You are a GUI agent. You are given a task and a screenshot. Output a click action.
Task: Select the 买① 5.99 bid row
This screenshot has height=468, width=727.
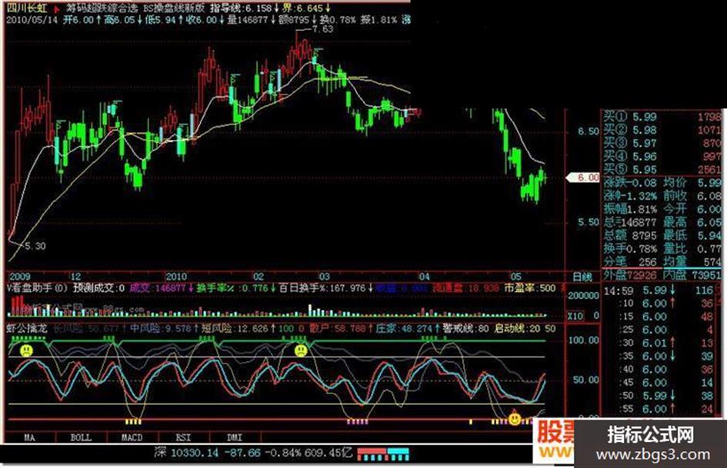pyautogui.click(x=662, y=117)
